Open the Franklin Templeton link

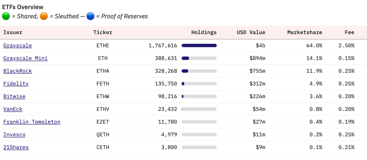click(32, 122)
